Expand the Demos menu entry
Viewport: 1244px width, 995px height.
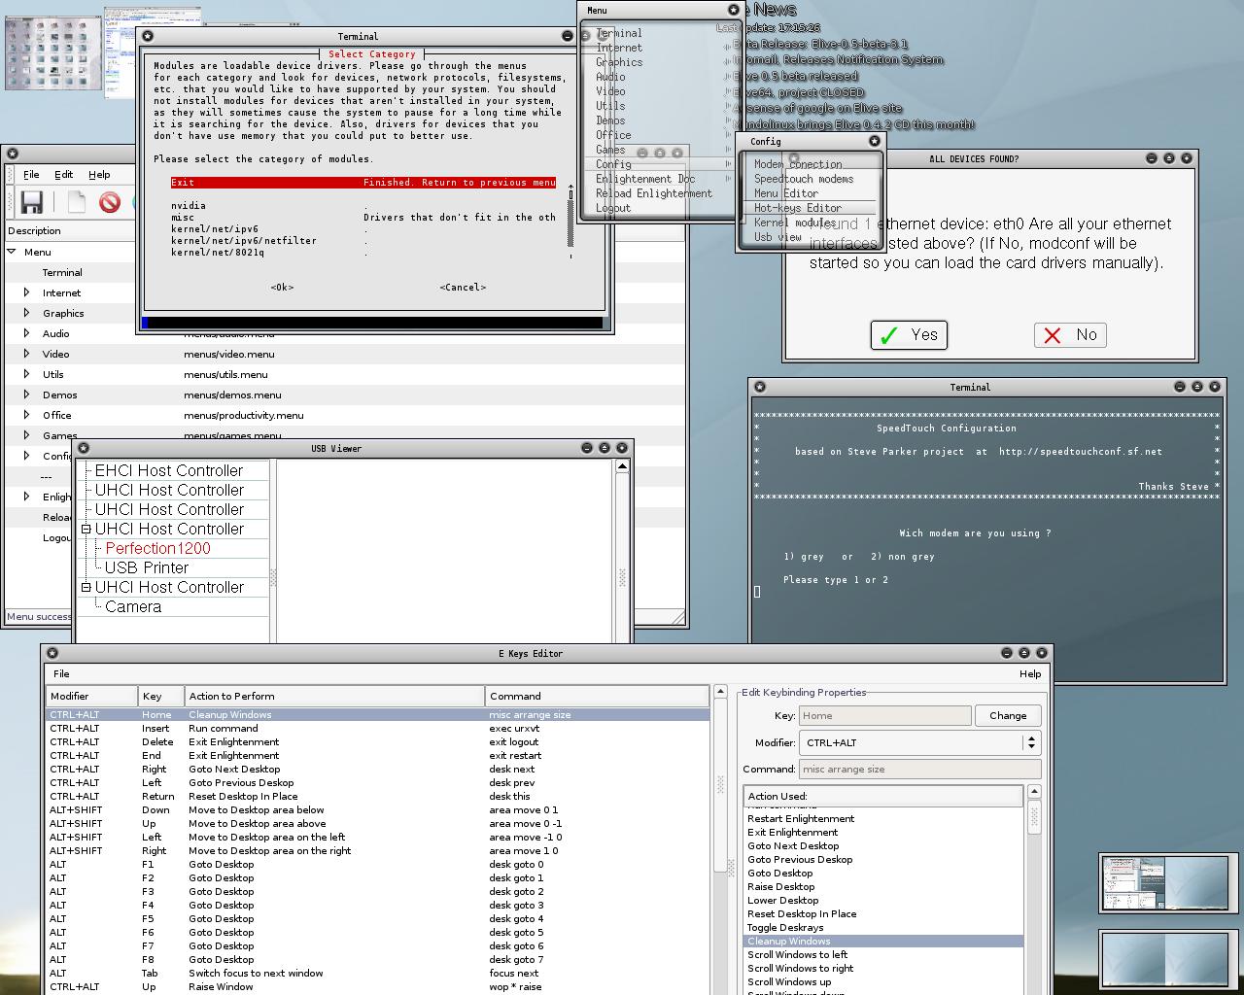coord(26,395)
